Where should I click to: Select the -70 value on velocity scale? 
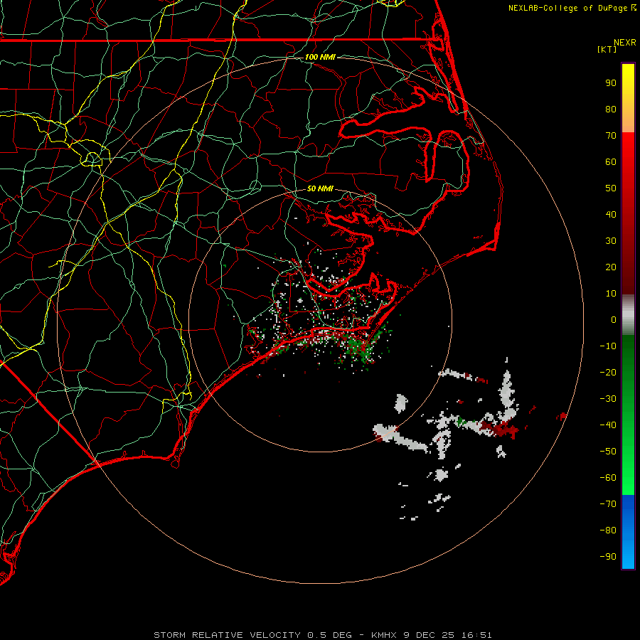608,504
